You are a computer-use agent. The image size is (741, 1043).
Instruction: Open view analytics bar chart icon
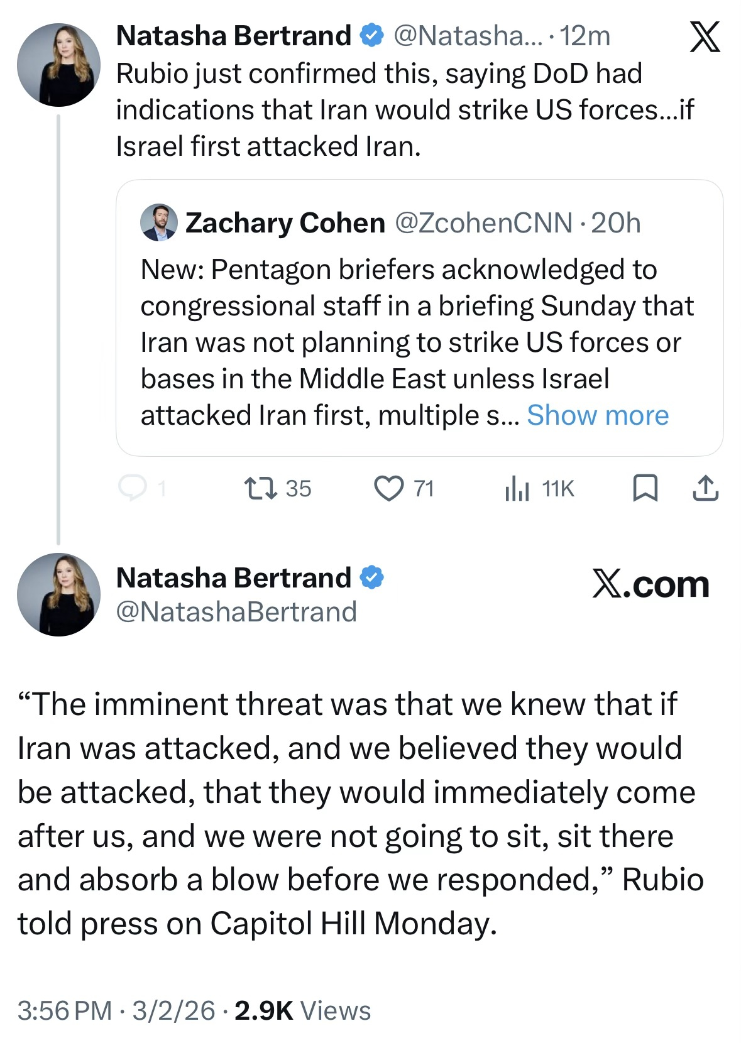pyautogui.click(x=517, y=488)
